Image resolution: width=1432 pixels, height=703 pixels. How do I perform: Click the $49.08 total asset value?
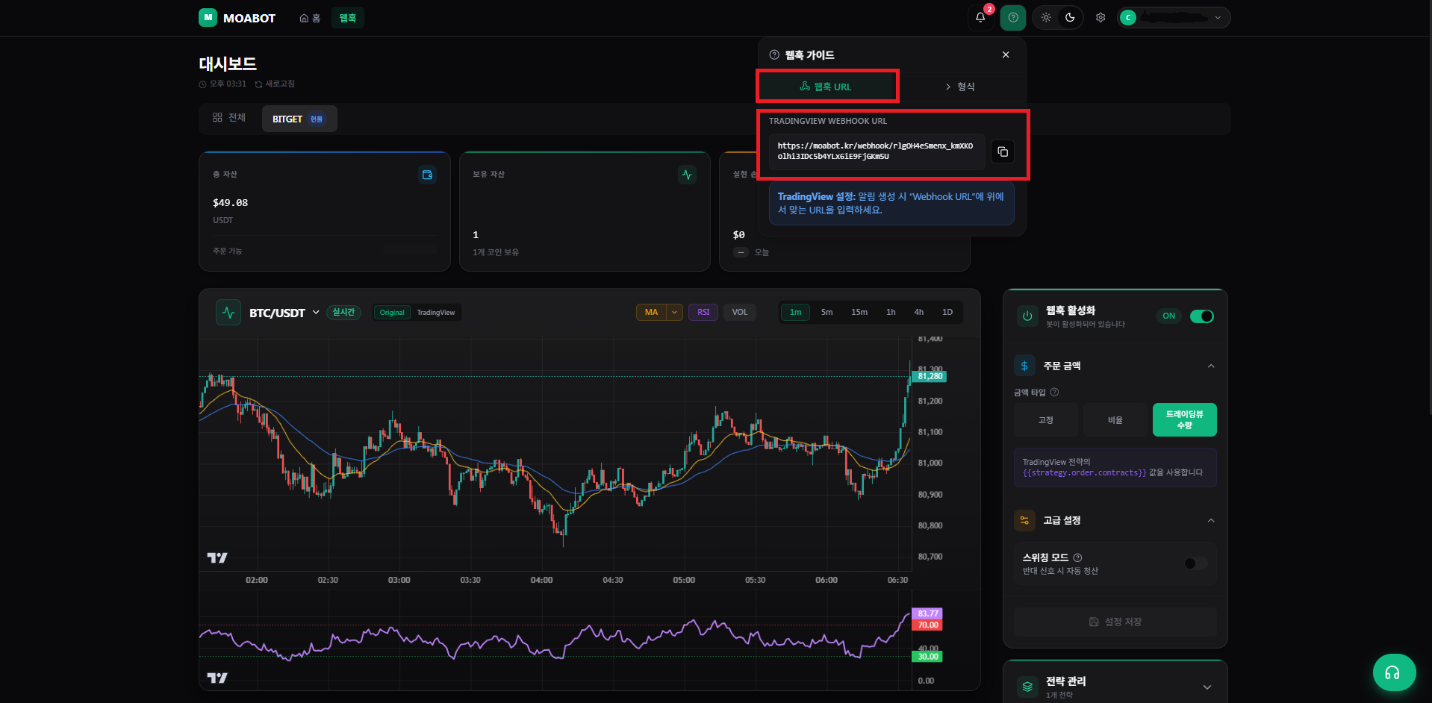point(231,203)
